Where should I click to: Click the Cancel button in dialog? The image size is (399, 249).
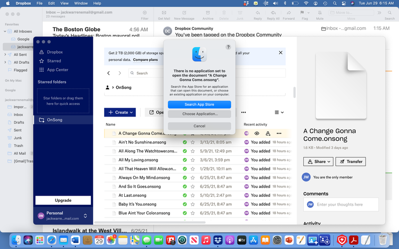199,126
